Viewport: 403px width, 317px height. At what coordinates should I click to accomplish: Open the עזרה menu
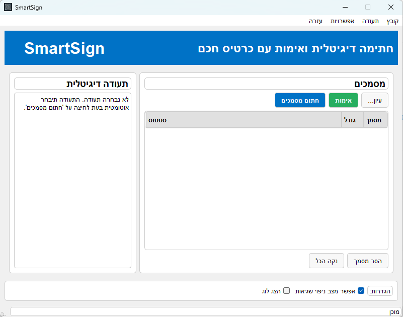tap(314, 21)
